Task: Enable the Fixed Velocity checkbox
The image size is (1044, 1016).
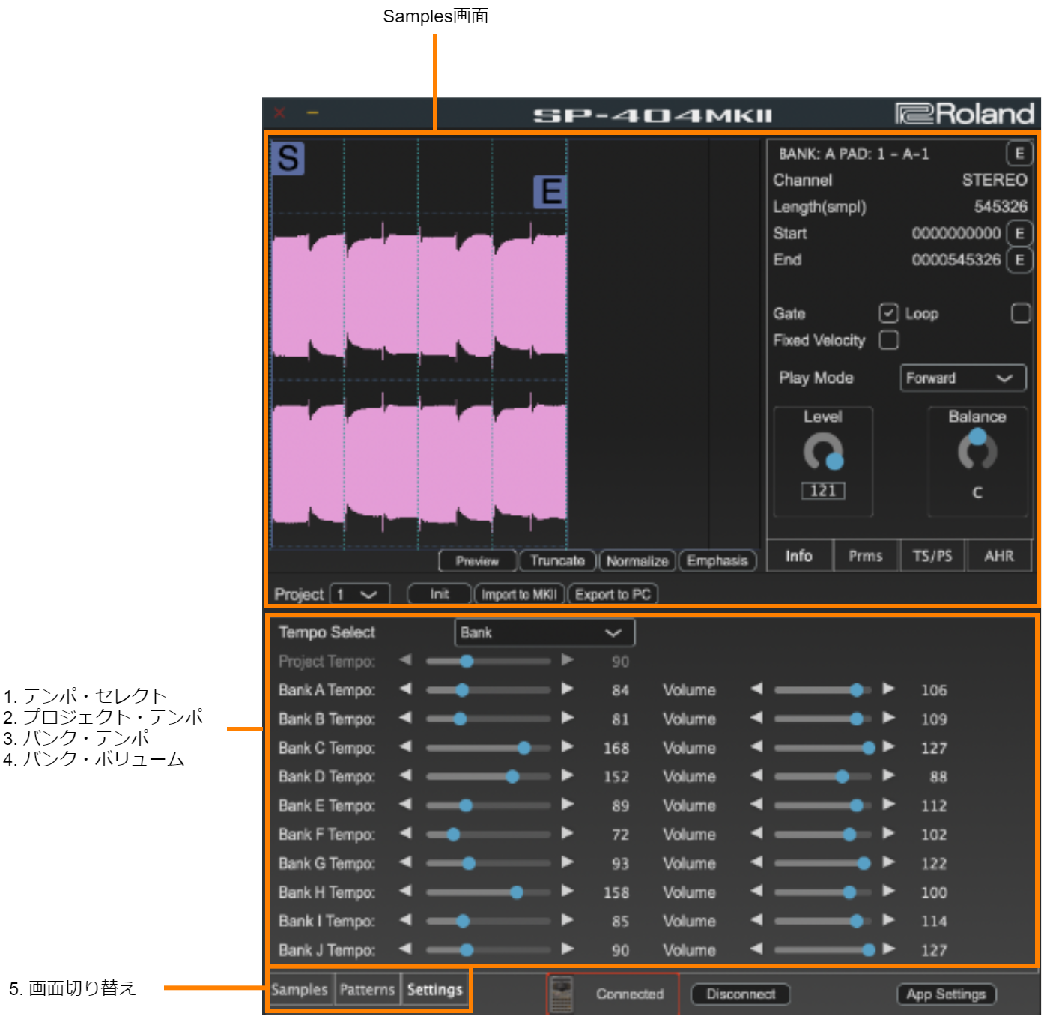Action: (x=888, y=340)
